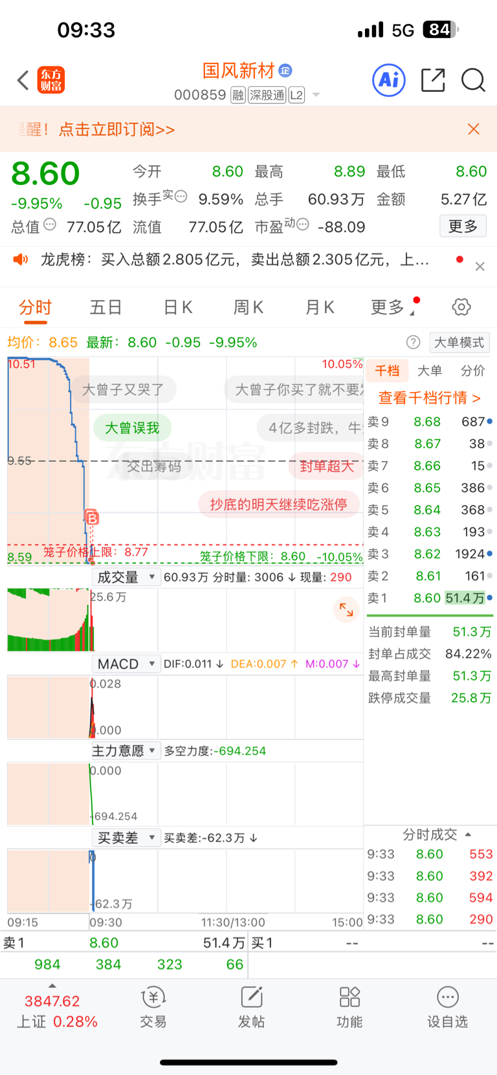Tap the back arrow icon
Viewport: 497px width, 1075px height.
point(23,80)
